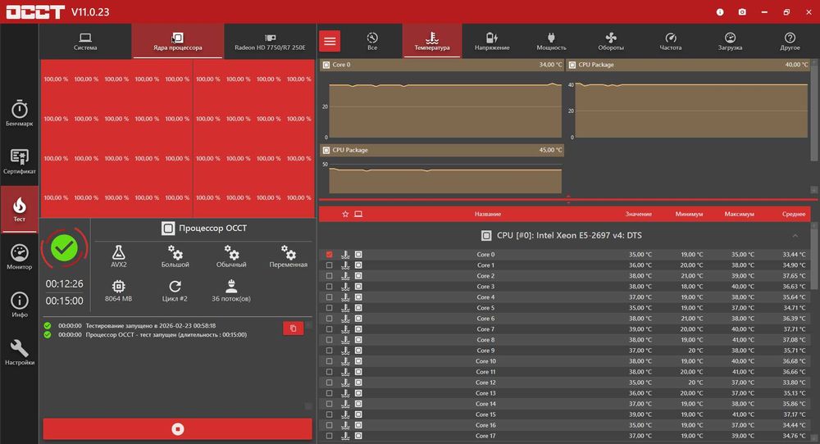Open the Монитор sidebar section

(x=20, y=257)
